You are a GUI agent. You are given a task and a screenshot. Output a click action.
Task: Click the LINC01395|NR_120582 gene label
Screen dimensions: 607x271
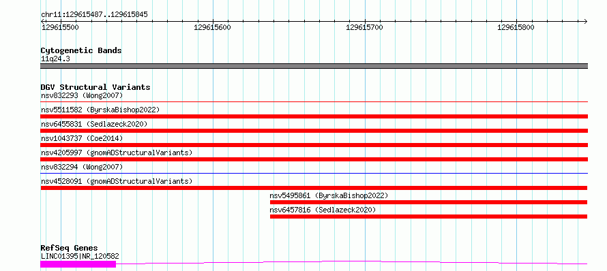point(80,256)
